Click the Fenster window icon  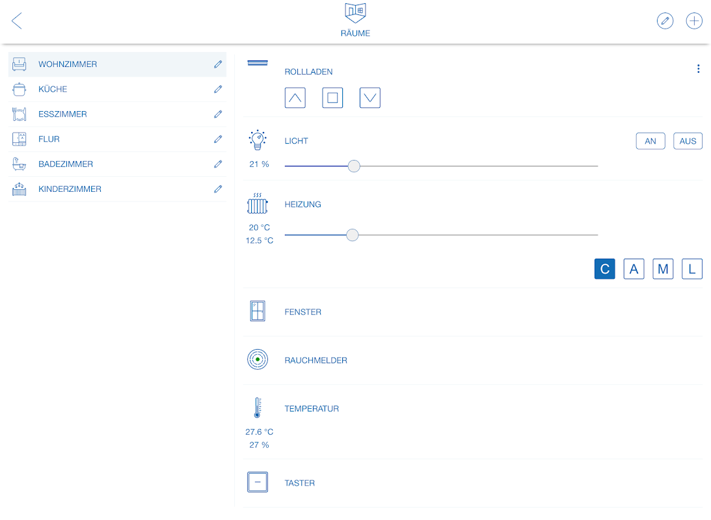(258, 311)
